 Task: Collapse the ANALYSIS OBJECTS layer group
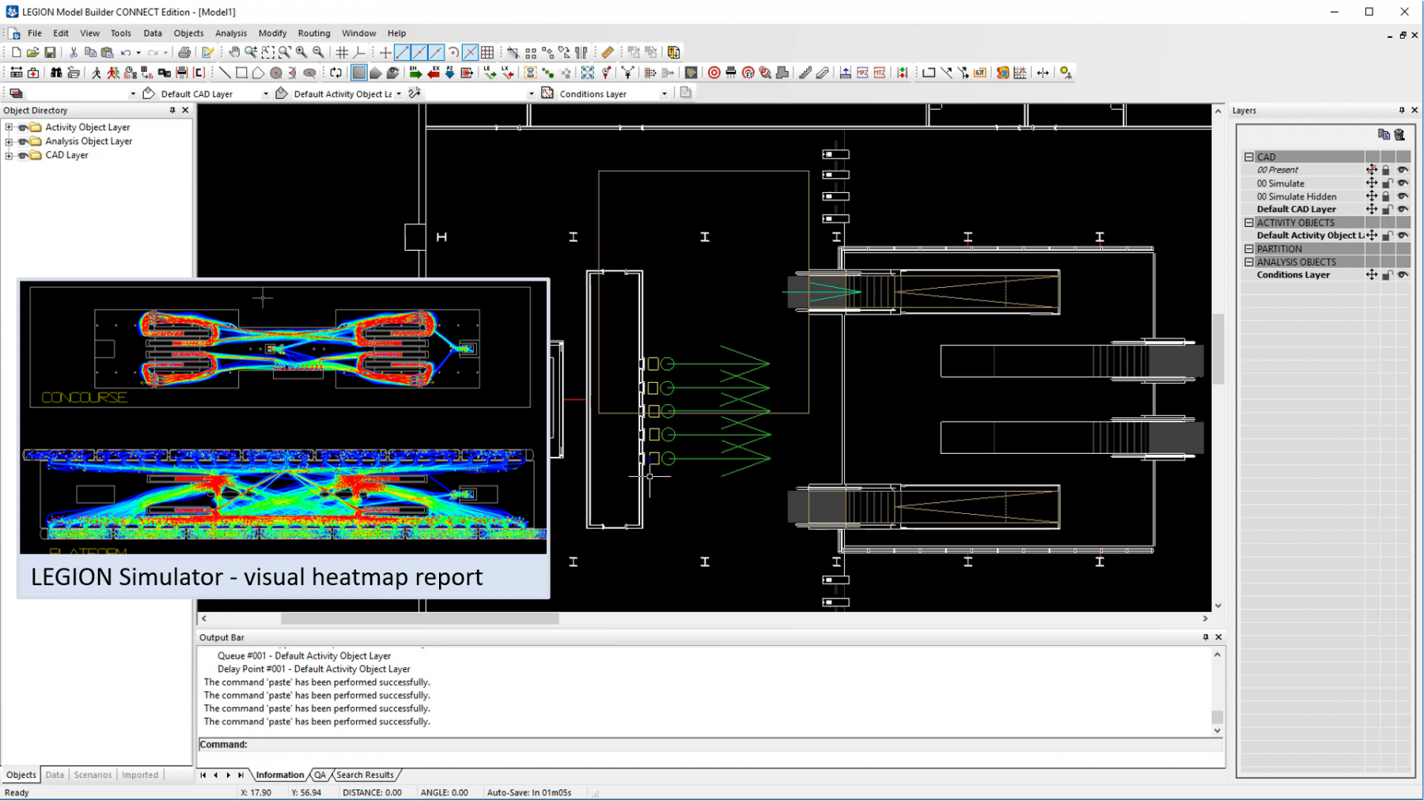click(x=1249, y=263)
